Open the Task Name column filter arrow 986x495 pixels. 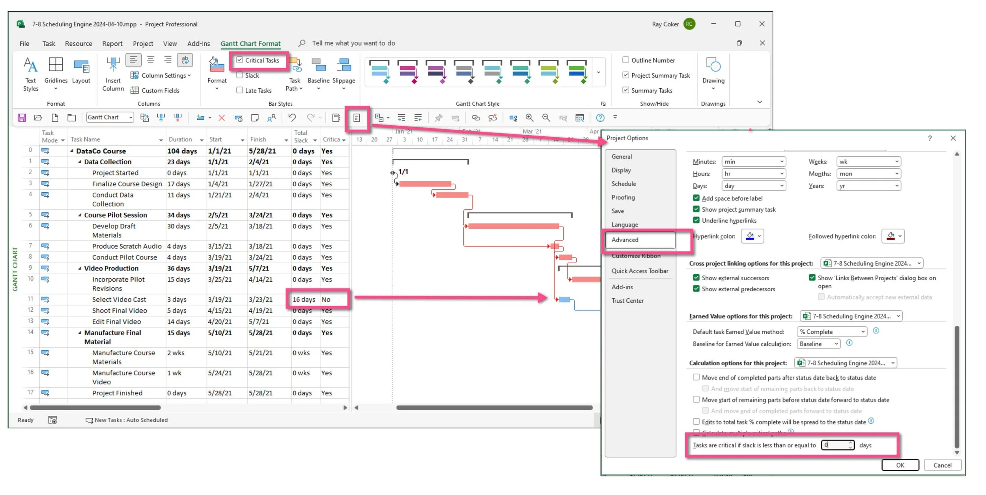click(x=161, y=140)
